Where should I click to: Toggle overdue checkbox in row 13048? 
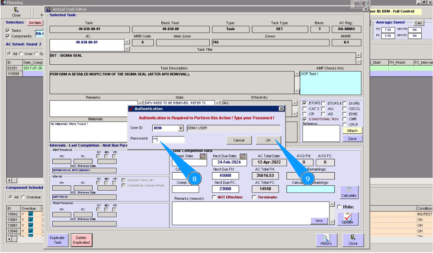[x=31, y=231]
